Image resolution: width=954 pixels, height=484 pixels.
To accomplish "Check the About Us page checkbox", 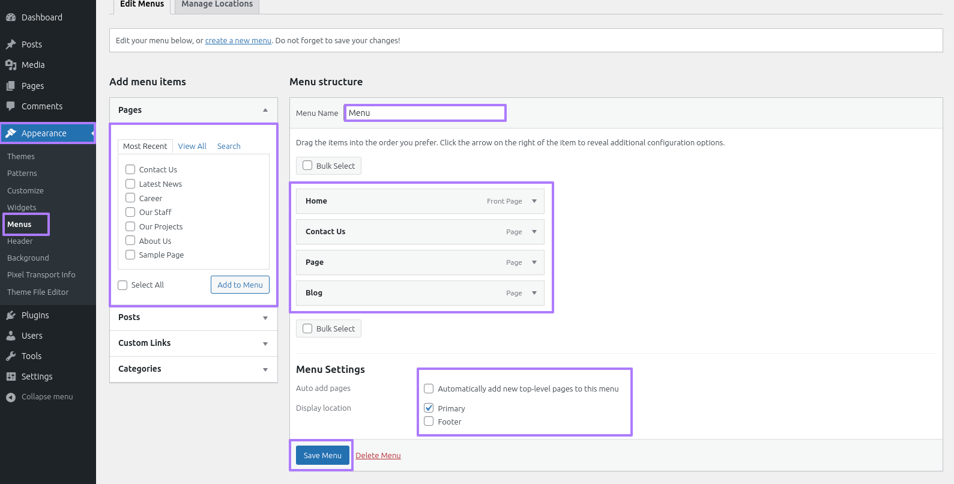I will 130,240.
